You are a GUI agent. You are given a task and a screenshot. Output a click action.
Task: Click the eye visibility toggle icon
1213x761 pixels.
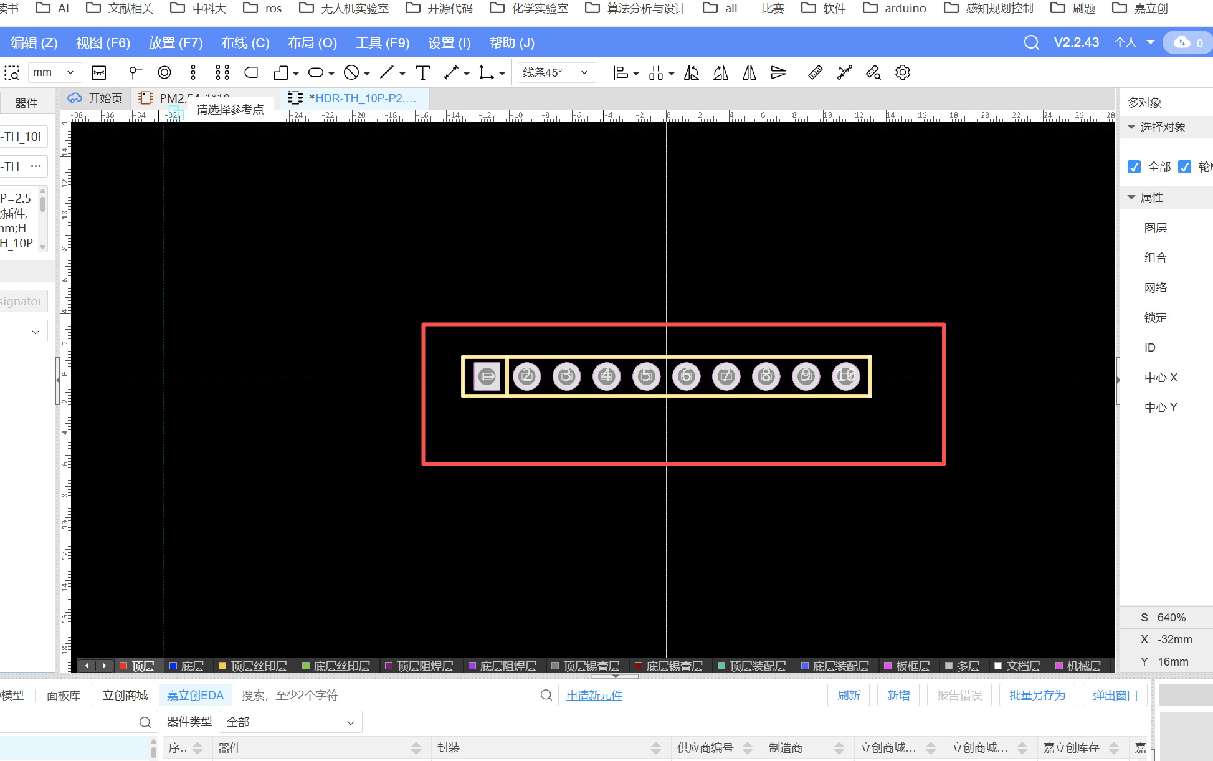[99, 73]
